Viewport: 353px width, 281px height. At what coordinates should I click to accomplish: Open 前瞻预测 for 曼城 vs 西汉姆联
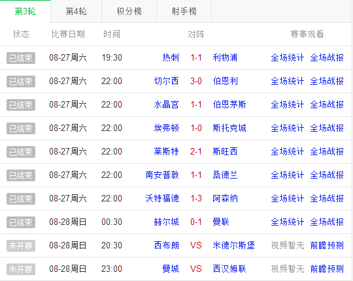[x=327, y=269]
